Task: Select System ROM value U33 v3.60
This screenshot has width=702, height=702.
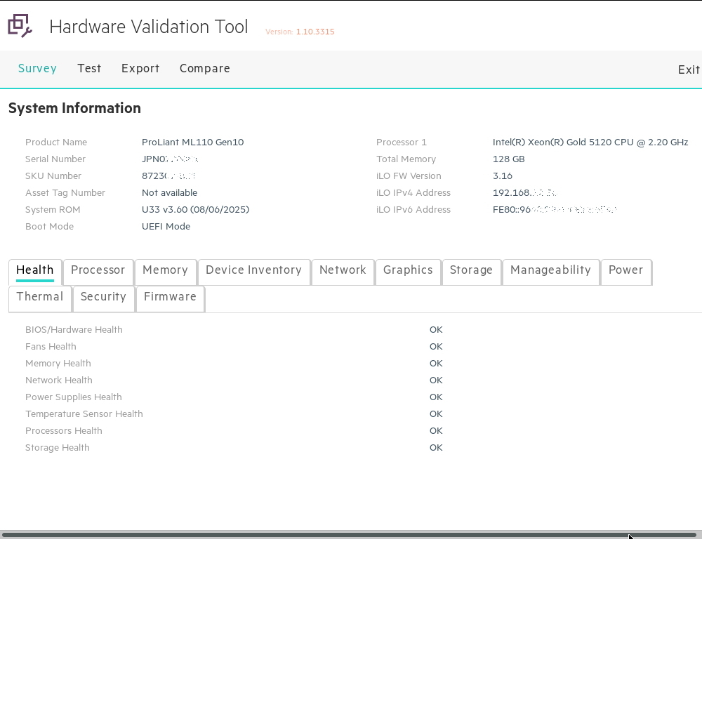Action: click(x=196, y=209)
